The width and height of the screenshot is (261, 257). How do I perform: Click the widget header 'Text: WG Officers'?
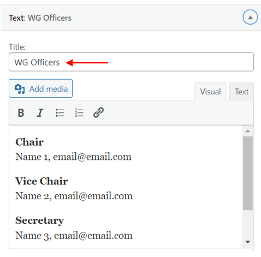coord(40,18)
